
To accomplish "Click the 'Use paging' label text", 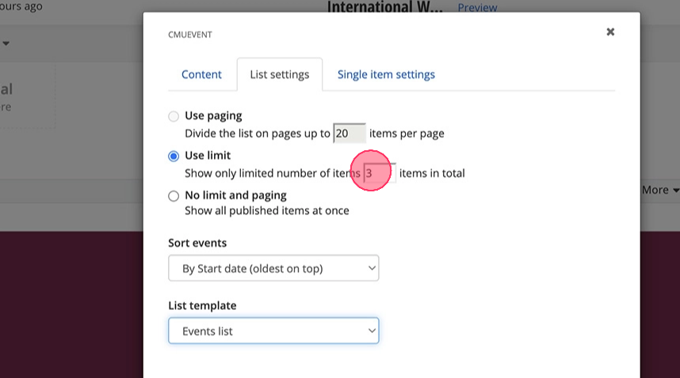I will (213, 115).
